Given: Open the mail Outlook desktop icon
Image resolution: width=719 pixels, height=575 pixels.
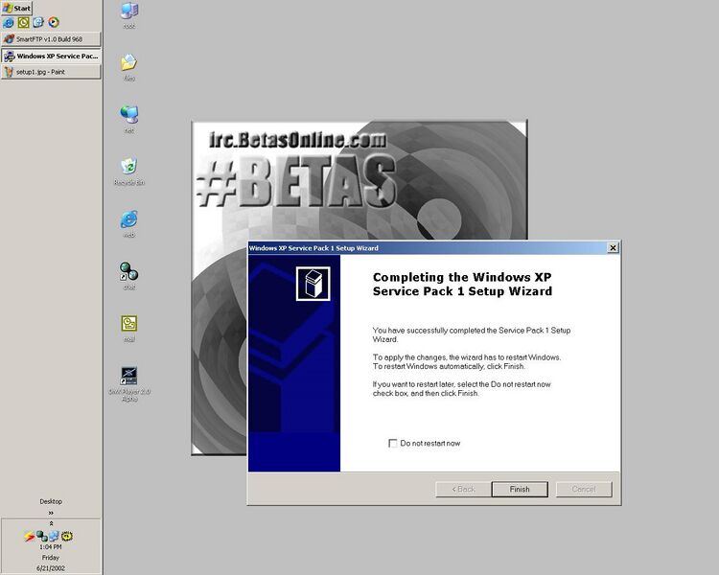Looking at the screenshot, I should (x=129, y=329).
